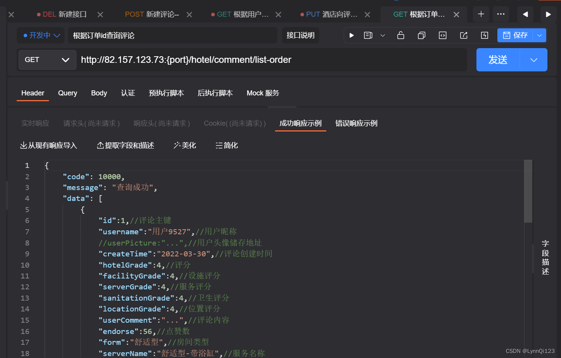Click the 简化 simplify button

[x=227, y=145]
